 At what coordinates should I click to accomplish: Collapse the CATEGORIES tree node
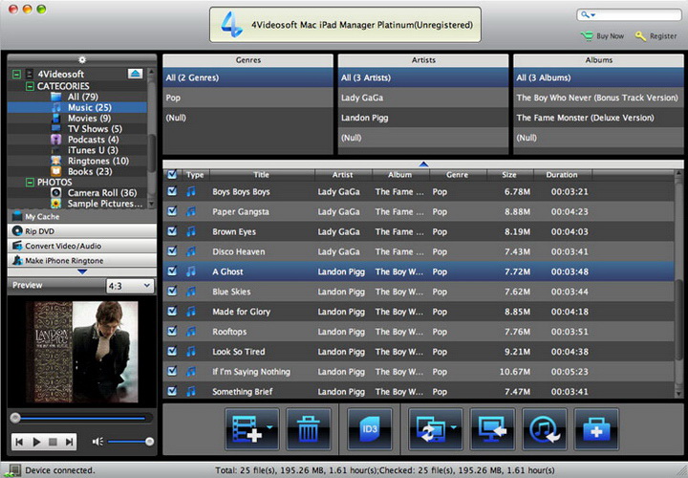30,86
